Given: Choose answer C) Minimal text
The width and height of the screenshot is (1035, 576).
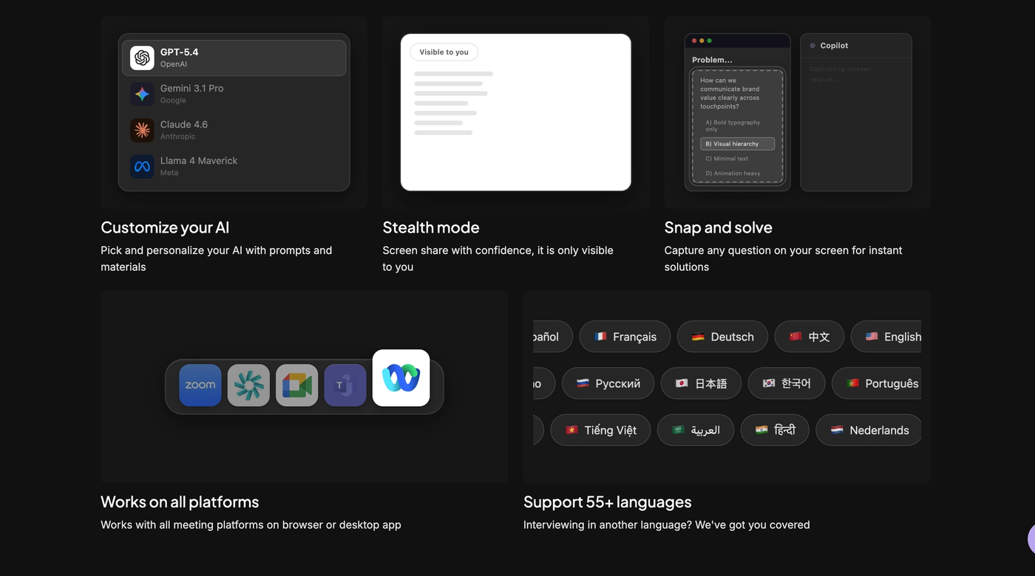Looking at the screenshot, I should point(737,159).
